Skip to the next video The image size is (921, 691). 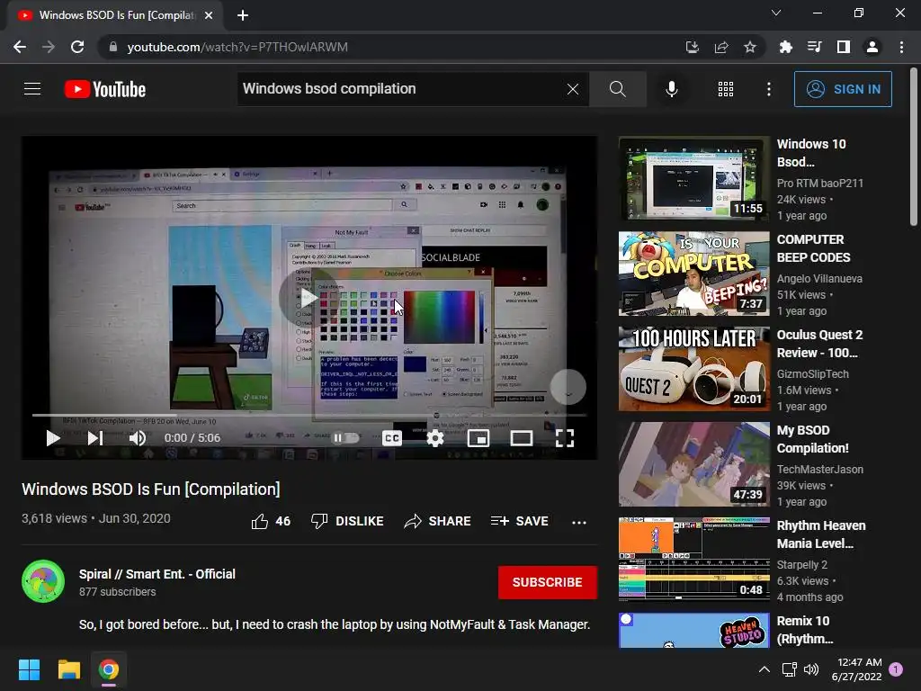pyautogui.click(x=95, y=438)
